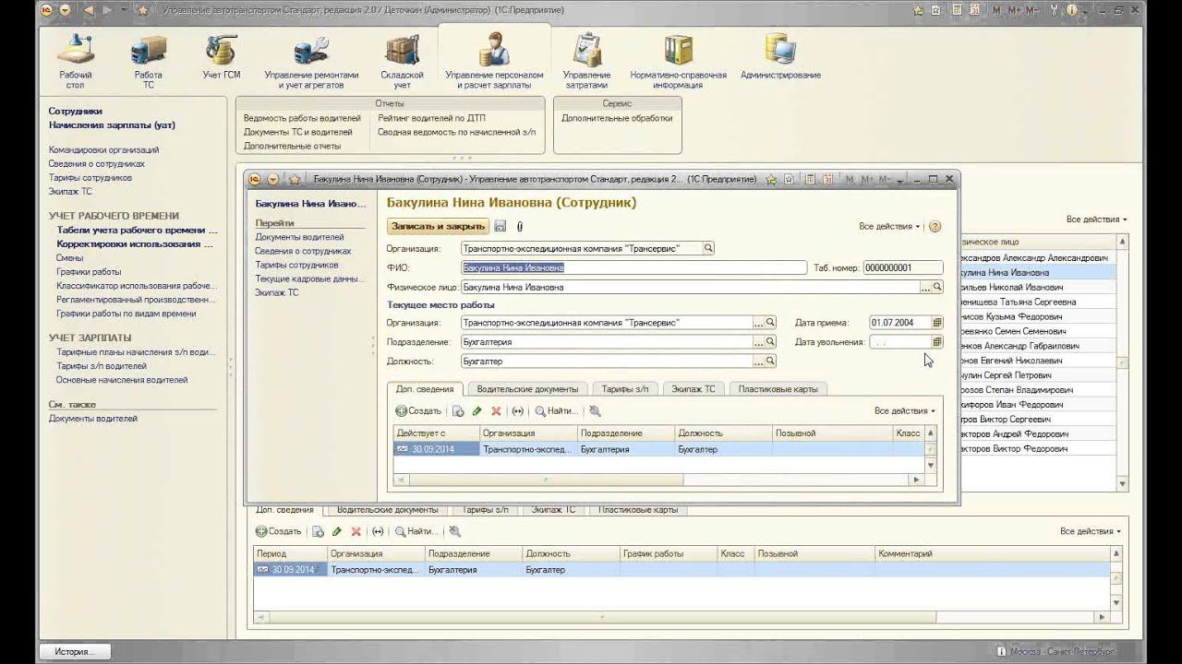Open Начисления зарплаты (уат) in left sidebar
The width and height of the screenshot is (1182, 664).
coord(112,125)
